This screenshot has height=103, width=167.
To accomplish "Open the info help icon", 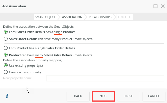I will pyautogui.click(x=7, y=96).
